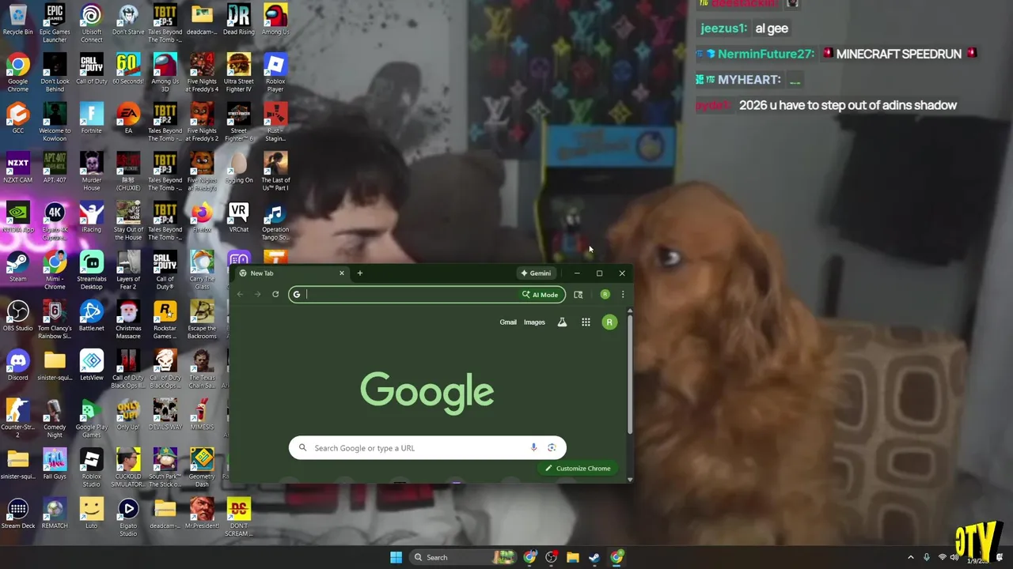Activate AI Mode in the address bar
Screen dimensions: 1013x569
541,295
